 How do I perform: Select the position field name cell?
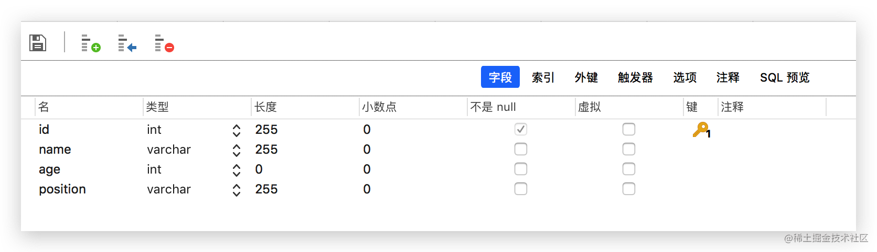click(x=62, y=189)
